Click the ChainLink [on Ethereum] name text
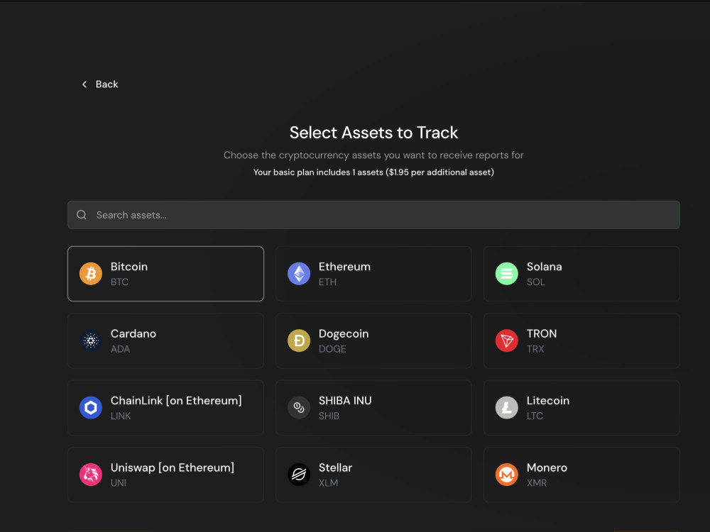 click(x=176, y=400)
